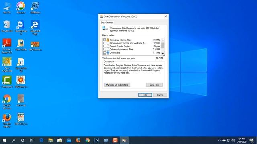Tick the Downloads checkbox in file list
Image resolution: width=257 pixels, height=144 pixels.
point(104,52)
